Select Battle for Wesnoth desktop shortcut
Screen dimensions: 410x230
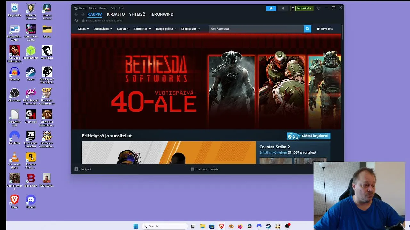(x=31, y=12)
